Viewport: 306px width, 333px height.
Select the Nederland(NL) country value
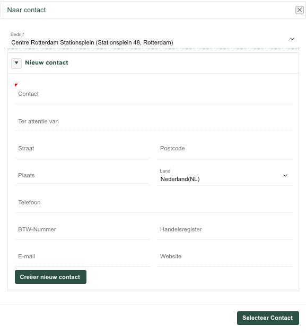click(180, 179)
